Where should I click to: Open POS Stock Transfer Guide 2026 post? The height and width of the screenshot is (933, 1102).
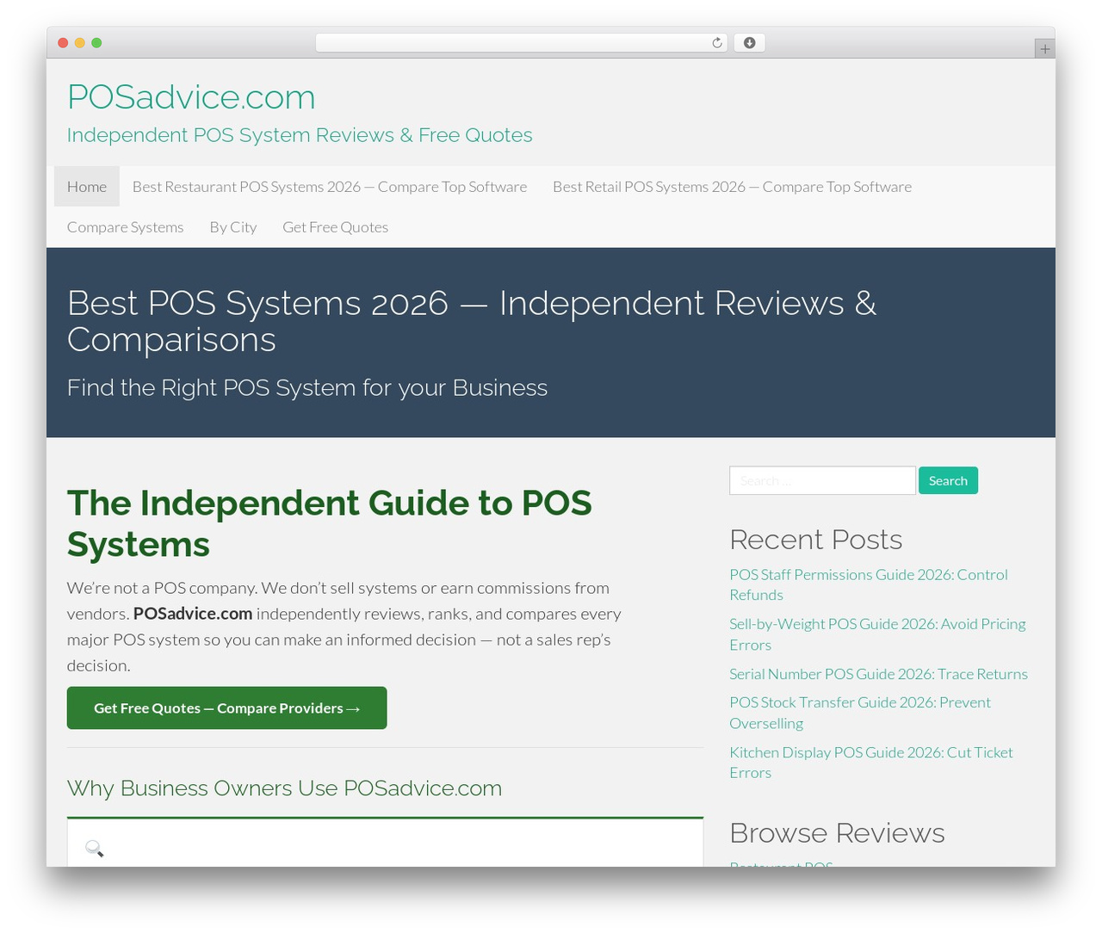860,713
